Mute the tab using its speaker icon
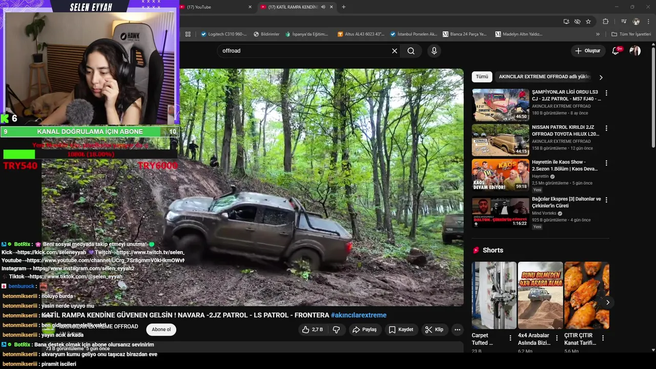The width and height of the screenshot is (656, 369). [x=323, y=7]
